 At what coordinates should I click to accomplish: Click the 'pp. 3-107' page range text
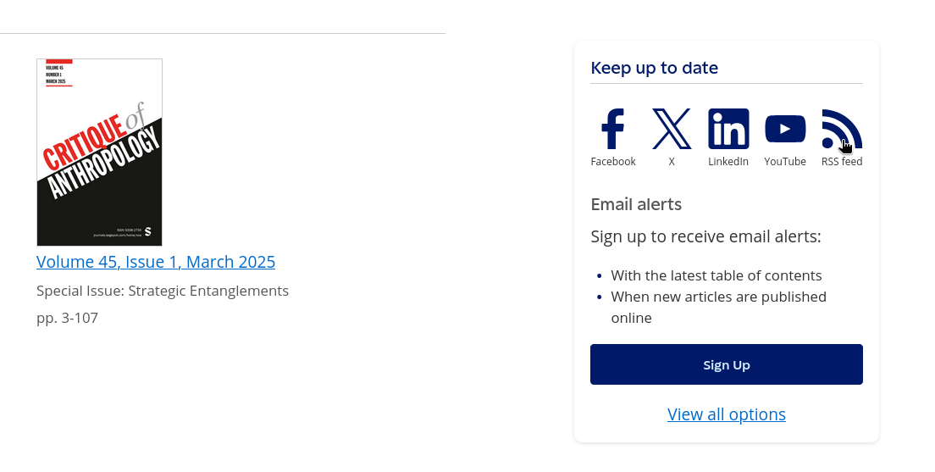pos(67,319)
